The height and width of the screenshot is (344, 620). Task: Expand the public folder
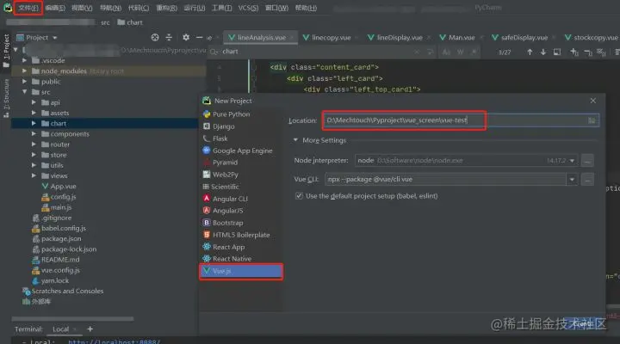[24, 82]
